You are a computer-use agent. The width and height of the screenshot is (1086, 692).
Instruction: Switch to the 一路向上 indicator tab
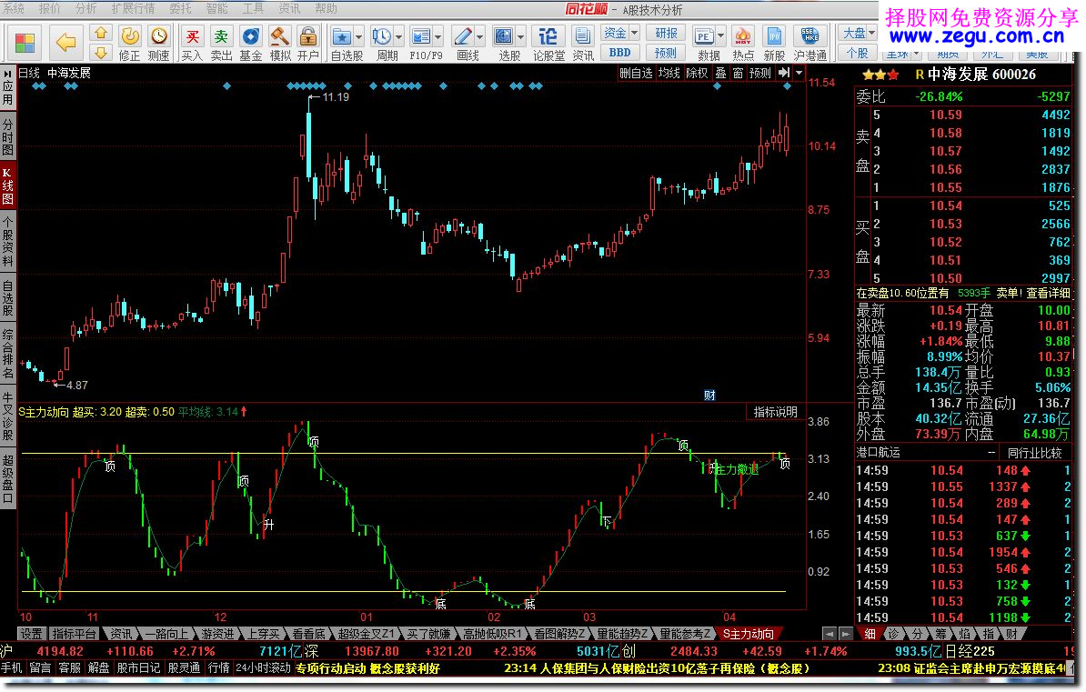167,634
